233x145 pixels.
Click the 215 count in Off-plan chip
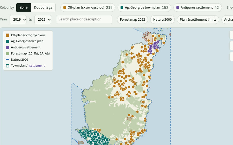coord(109,7)
